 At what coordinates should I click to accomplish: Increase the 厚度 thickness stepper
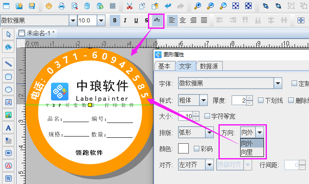click(249, 98)
